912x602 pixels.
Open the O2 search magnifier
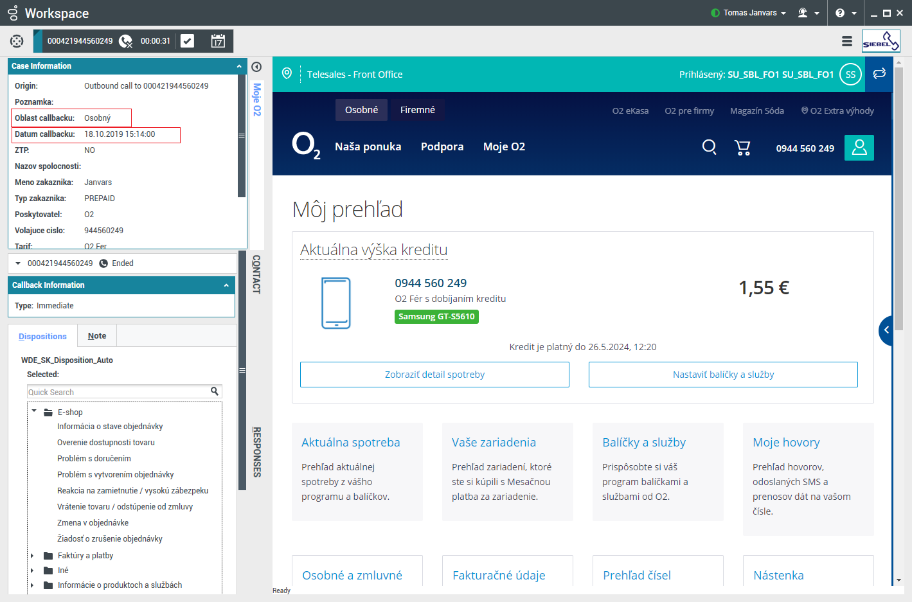click(710, 147)
